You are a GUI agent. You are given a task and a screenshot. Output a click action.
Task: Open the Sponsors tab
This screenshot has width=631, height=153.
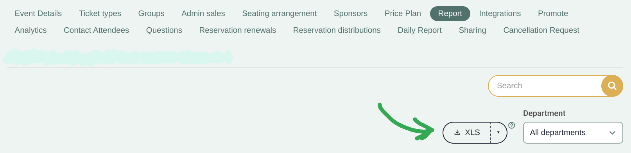(x=351, y=14)
